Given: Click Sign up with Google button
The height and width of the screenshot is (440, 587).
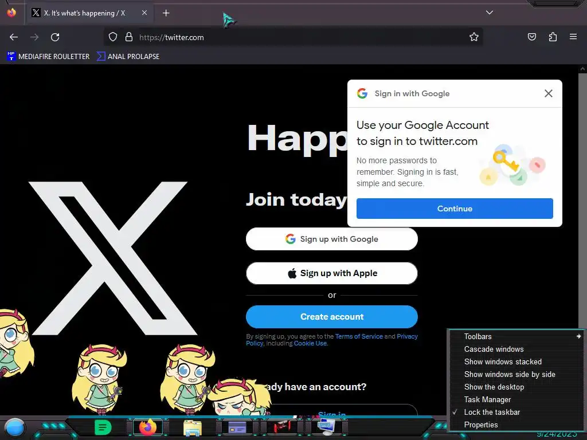Looking at the screenshot, I should click(x=332, y=239).
